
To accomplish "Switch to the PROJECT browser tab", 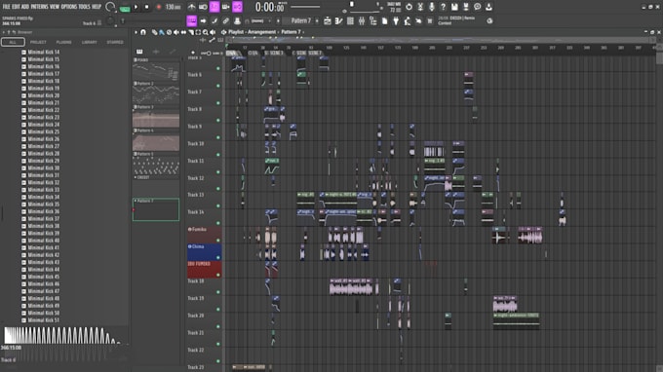I will tap(38, 42).
